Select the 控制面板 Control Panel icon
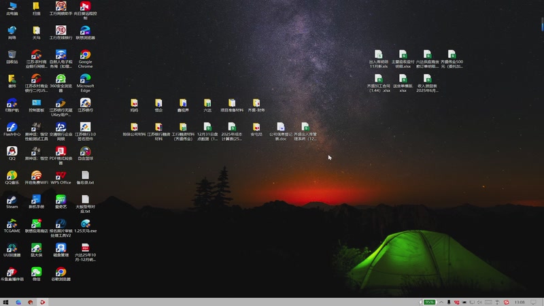Image resolution: width=544 pixels, height=306 pixels. click(x=37, y=105)
